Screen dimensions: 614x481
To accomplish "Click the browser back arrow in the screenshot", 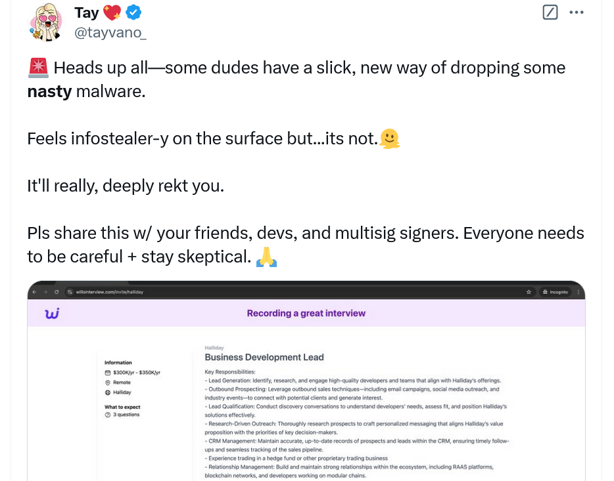I will point(35,291).
